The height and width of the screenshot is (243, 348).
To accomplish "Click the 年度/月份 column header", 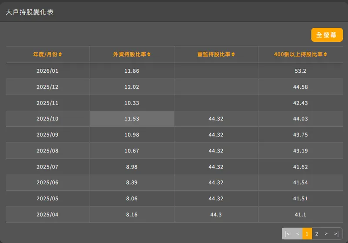I will click(45, 54).
